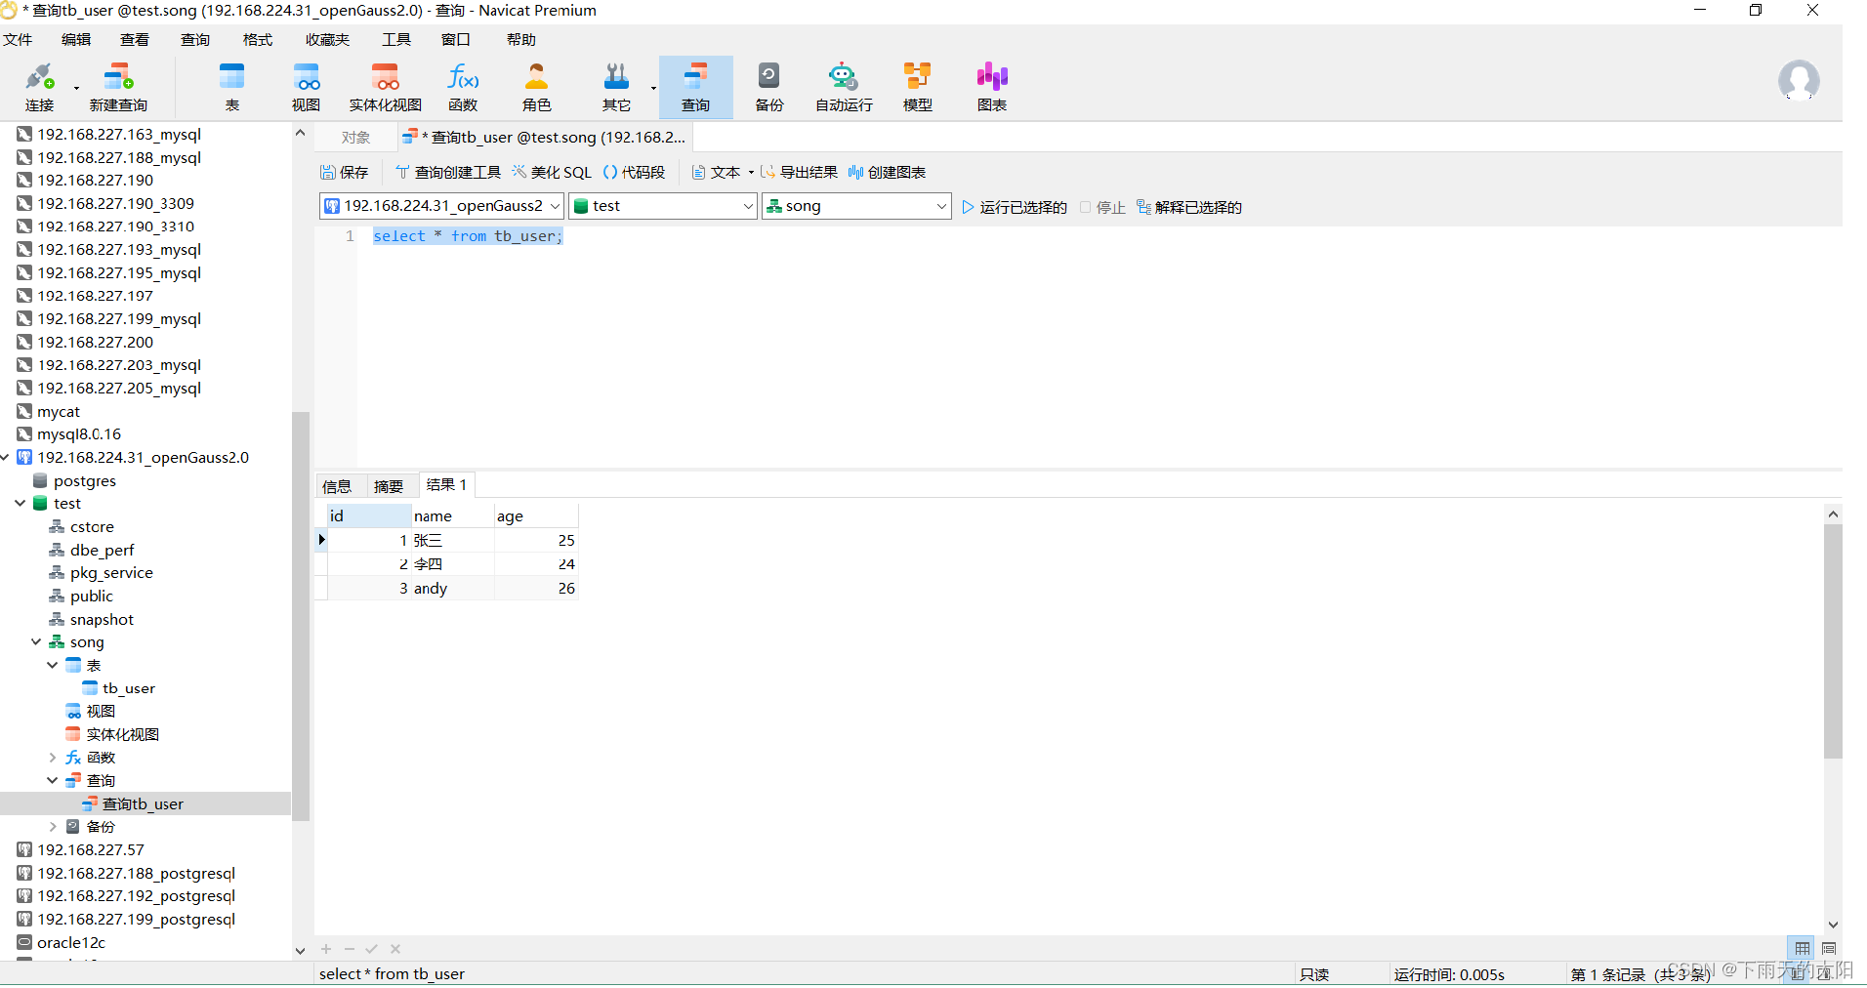Open the Role (角色) toolbar icon
This screenshot has width=1867, height=988.
(536, 87)
